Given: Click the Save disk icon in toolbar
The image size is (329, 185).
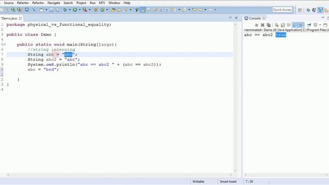Looking at the screenshot, I should click(51, 10).
